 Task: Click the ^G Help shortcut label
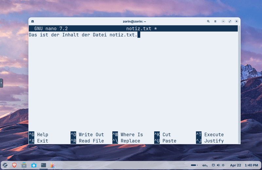38,134
